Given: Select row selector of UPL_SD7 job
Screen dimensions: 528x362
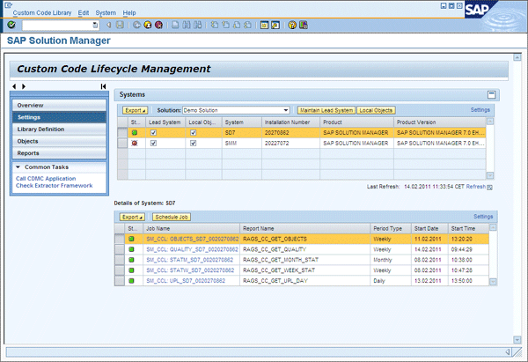Looking at the screenshot, I should click(x=120, y=281).
